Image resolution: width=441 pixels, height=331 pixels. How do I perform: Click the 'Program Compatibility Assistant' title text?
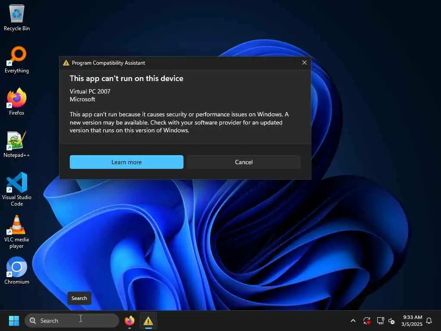tap(108, 63)
